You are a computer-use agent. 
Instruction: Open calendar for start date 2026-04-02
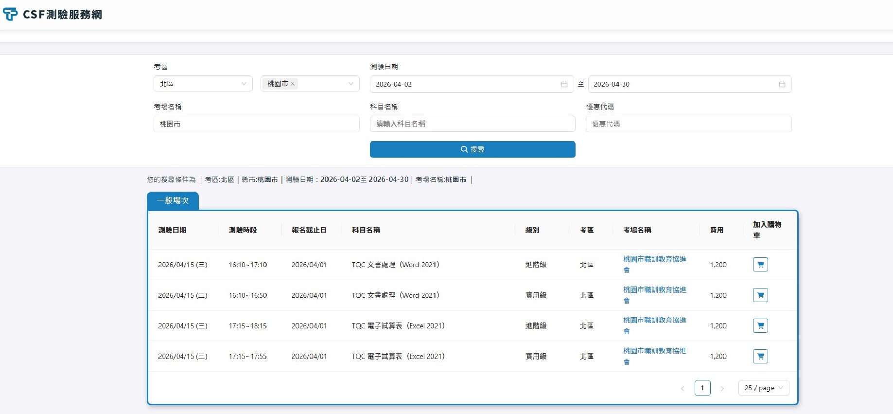tap(564, 84)
